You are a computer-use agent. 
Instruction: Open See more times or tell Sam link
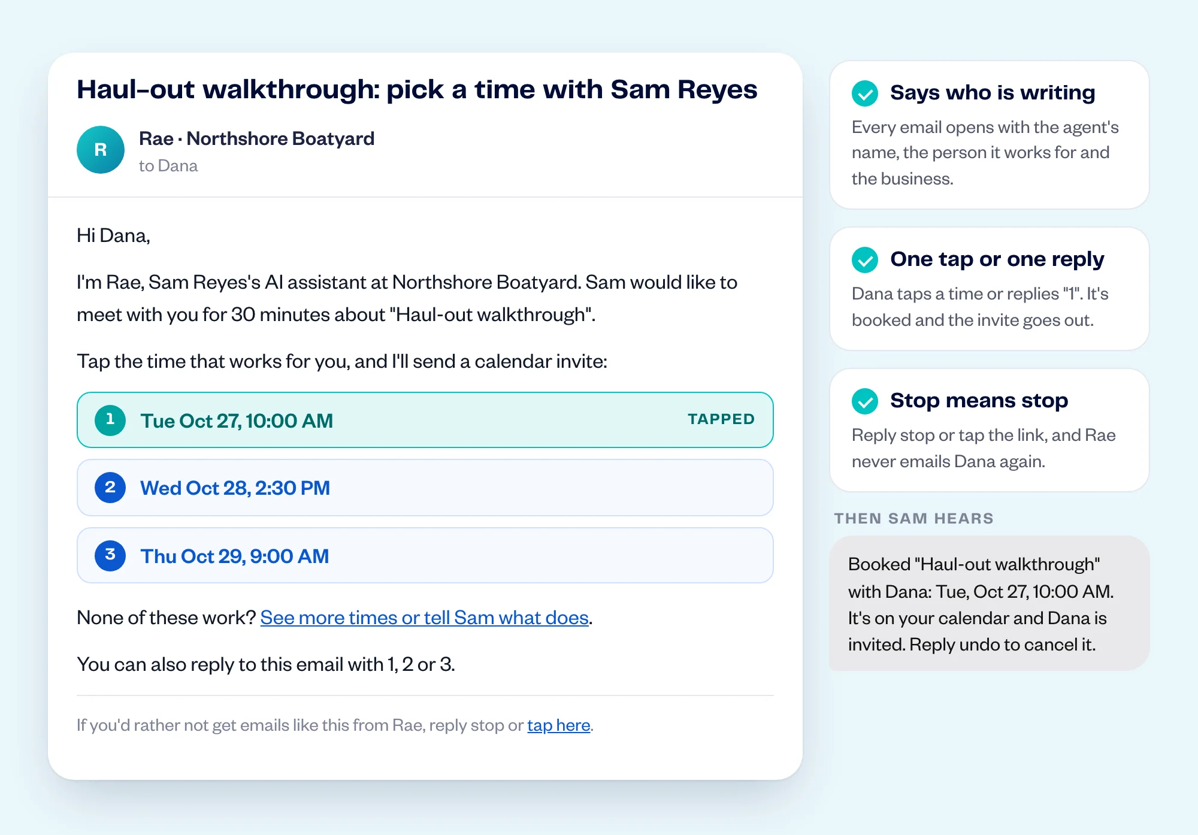tap(424, 618)
